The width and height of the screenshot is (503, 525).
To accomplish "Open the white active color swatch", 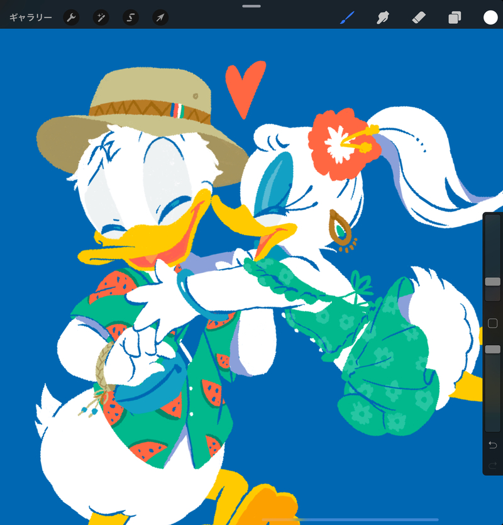I will pyautogui.click(x=490, y=18).
